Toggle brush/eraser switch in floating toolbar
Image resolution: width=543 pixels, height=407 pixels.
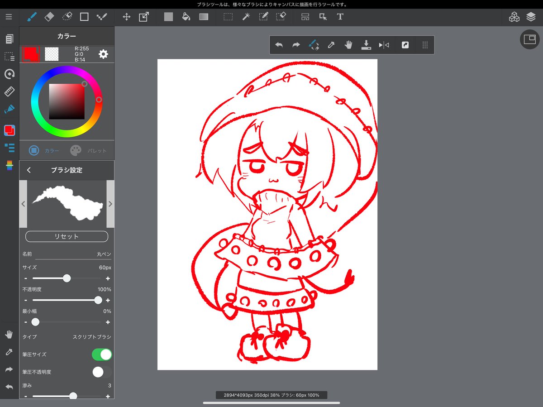point(314,45)
